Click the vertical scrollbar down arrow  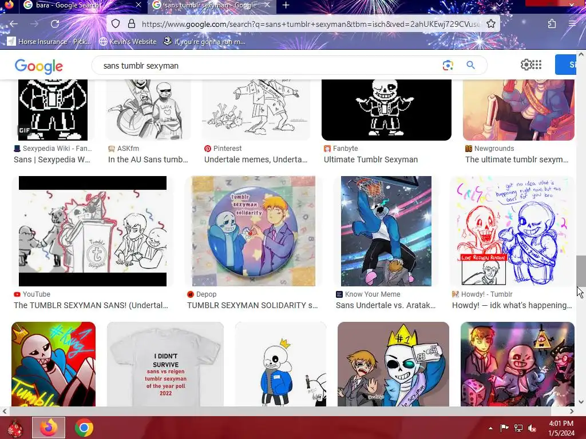pos(581,402)
